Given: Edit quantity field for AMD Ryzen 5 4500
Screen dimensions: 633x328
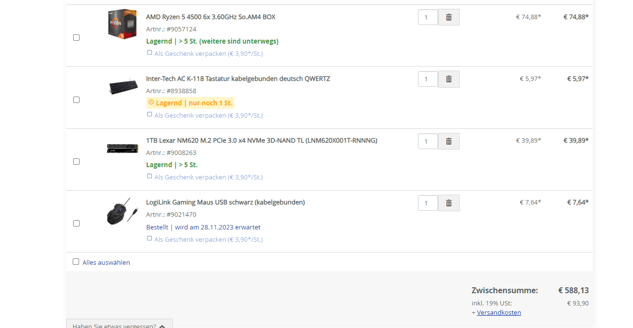Looking at the screenshot, I should [428, 17].
